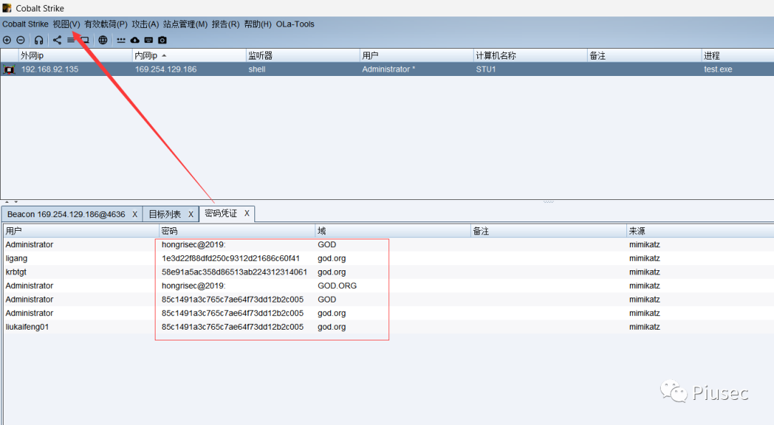Sort sessions by 进程 column
This screenshot has width=774, height=425.
click(x=737, y=56)
